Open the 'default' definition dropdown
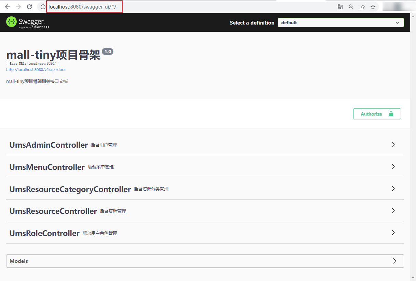The height and width of the screenshot is (281, 416). 340,22
